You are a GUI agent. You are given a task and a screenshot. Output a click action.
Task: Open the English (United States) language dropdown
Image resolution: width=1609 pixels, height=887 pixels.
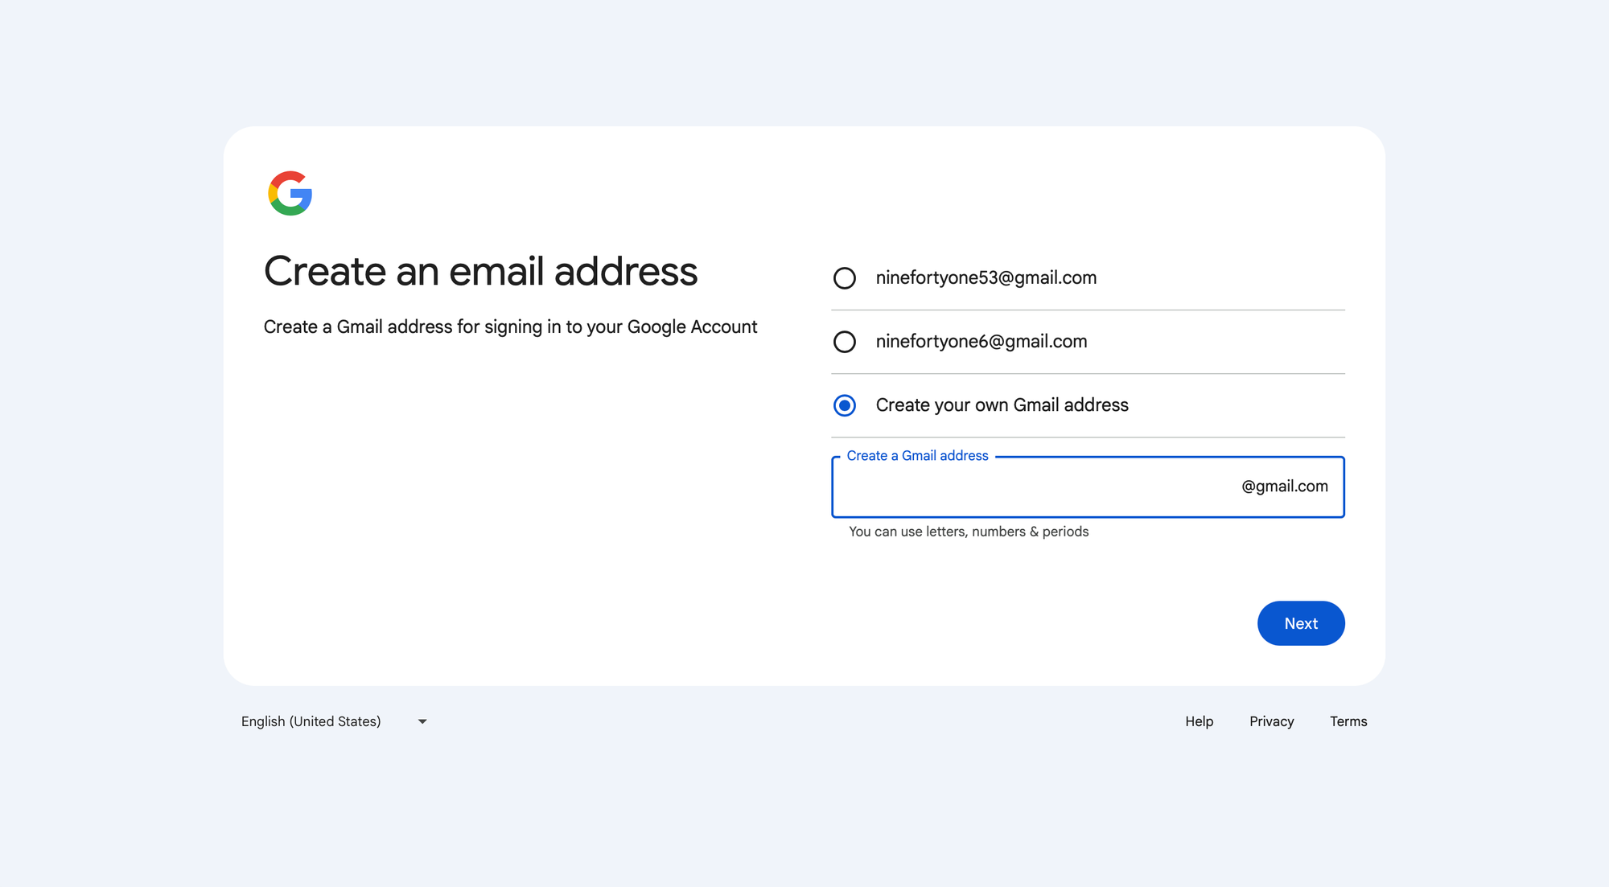311,721
